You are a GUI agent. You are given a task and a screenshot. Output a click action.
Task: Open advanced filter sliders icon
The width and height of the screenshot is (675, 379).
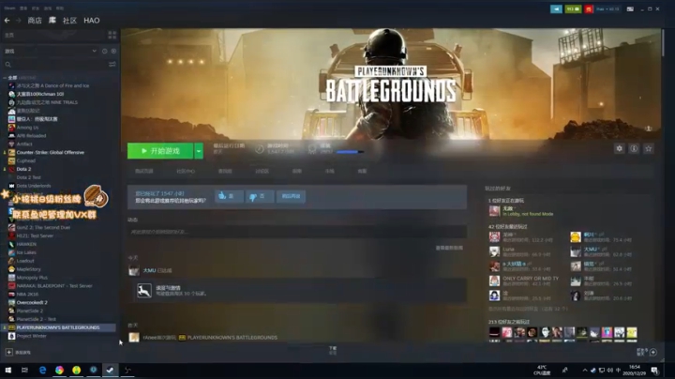pos(112,64)
